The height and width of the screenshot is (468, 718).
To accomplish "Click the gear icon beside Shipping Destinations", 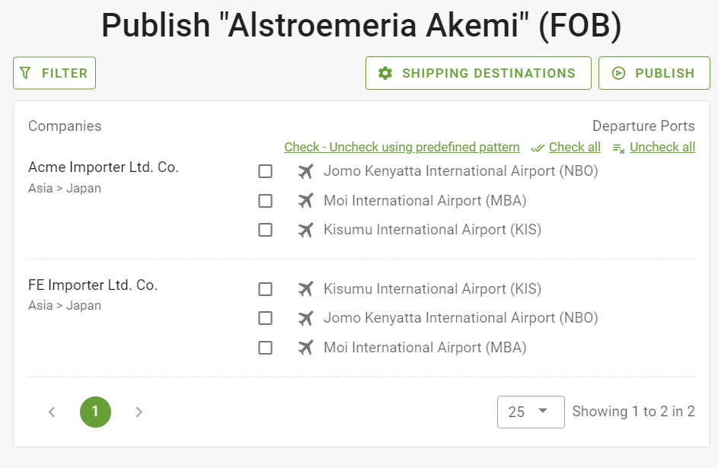I will pyautogui.click(x=385, y=73).
